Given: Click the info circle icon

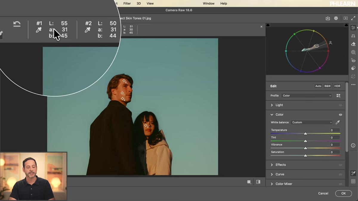Looking at the screenshot, I should (353, 145).
